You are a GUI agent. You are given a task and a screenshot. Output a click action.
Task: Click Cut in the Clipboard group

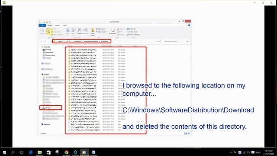54,29
